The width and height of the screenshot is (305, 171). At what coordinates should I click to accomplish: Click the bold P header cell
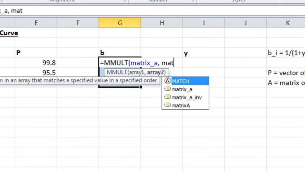[36, 53]
